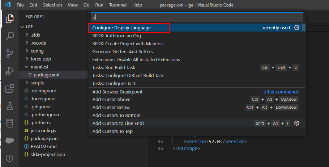Open the Explorer view in activity bar
Screen dimensions: 329x167
pos(10,19)
